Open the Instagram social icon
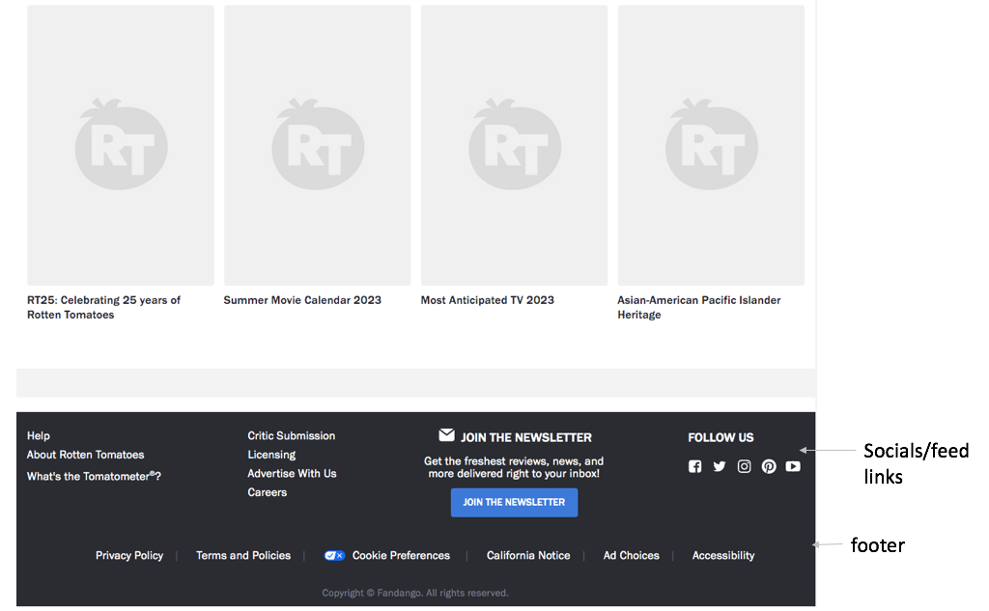Image resolution: width=989 pixels, height=611 pixels. pyautogui.click(x=745, y=466)
